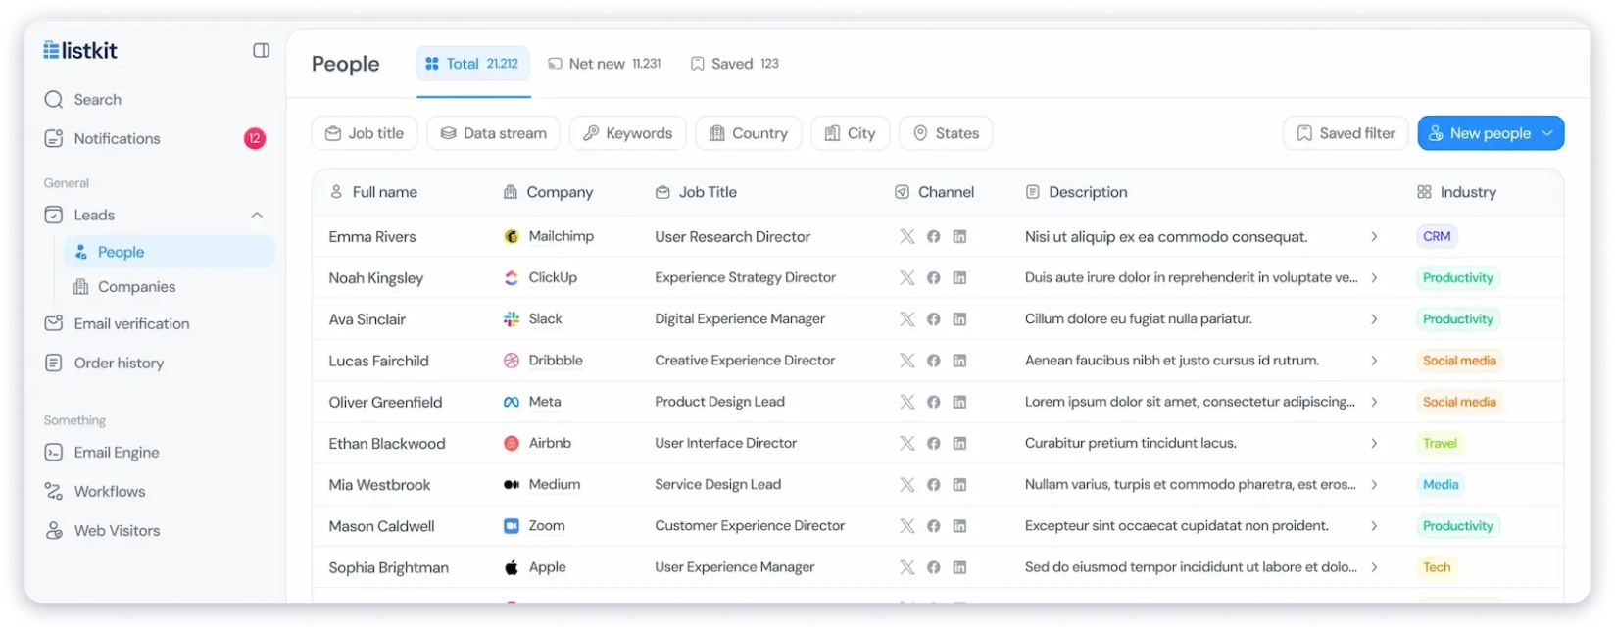Click the Apple company logo icon

tap(512, 567)
